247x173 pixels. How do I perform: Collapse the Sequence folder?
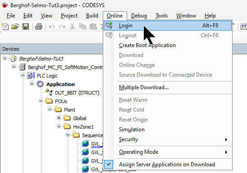coord(68,134)
